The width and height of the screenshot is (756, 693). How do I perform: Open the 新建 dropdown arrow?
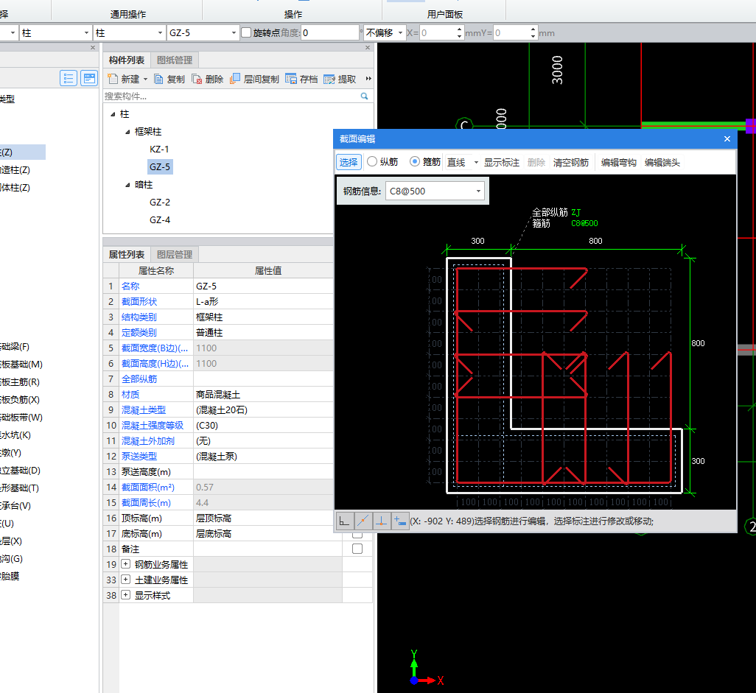click(x=145, y=79)
